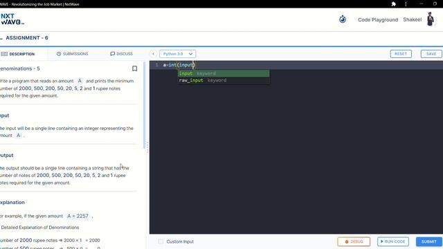Enable the Custom Input checkbox
This screenshot has width=443, height=249.
pyautogui.click(x=161, y=241)
